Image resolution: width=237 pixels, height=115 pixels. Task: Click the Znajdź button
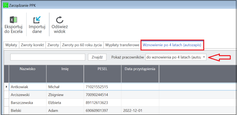pos(97,57)
